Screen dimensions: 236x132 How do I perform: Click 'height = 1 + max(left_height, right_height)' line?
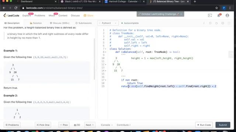click(x=162, y=58)
